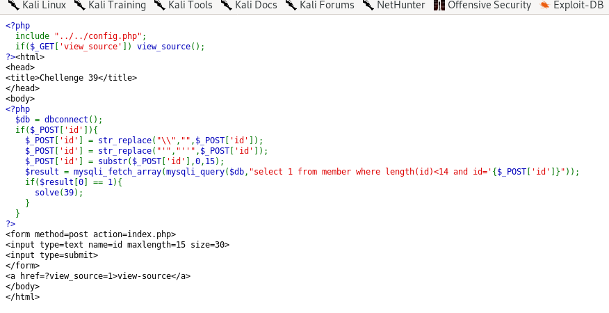
Task: Click the $db = dbconnect(); line
Action: 59,120
